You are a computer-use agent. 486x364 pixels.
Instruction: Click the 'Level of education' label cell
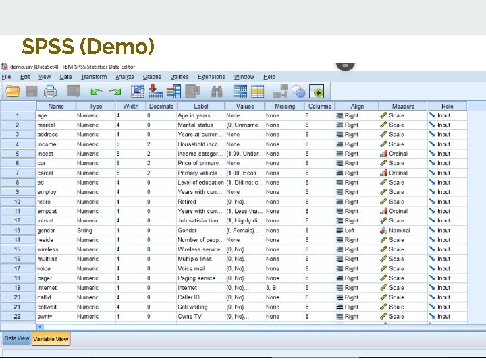point(201,183)
